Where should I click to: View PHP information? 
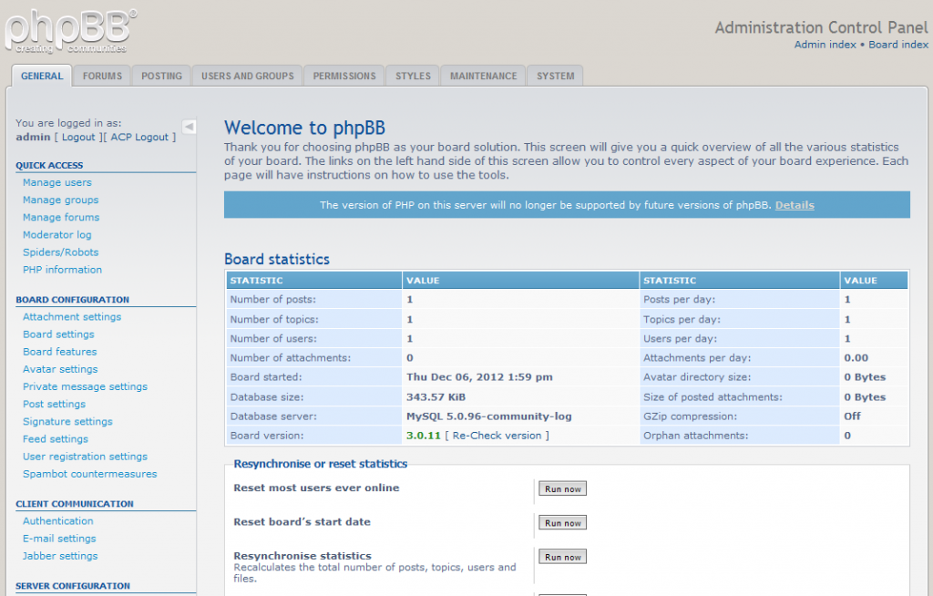click(62, 269)
